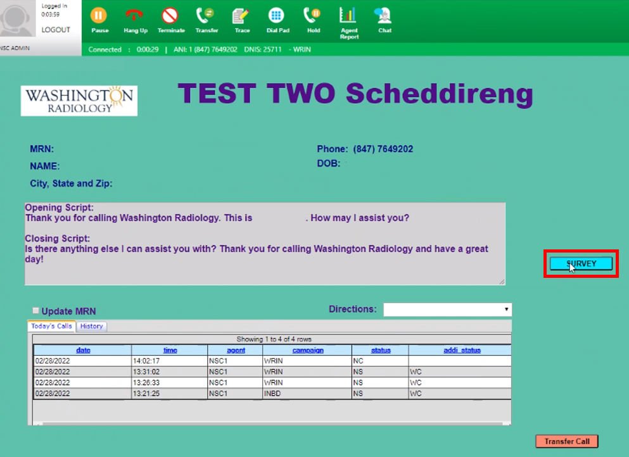Click the WC cell in 13:31:02 row
The image size is (629, 457).
460,372
